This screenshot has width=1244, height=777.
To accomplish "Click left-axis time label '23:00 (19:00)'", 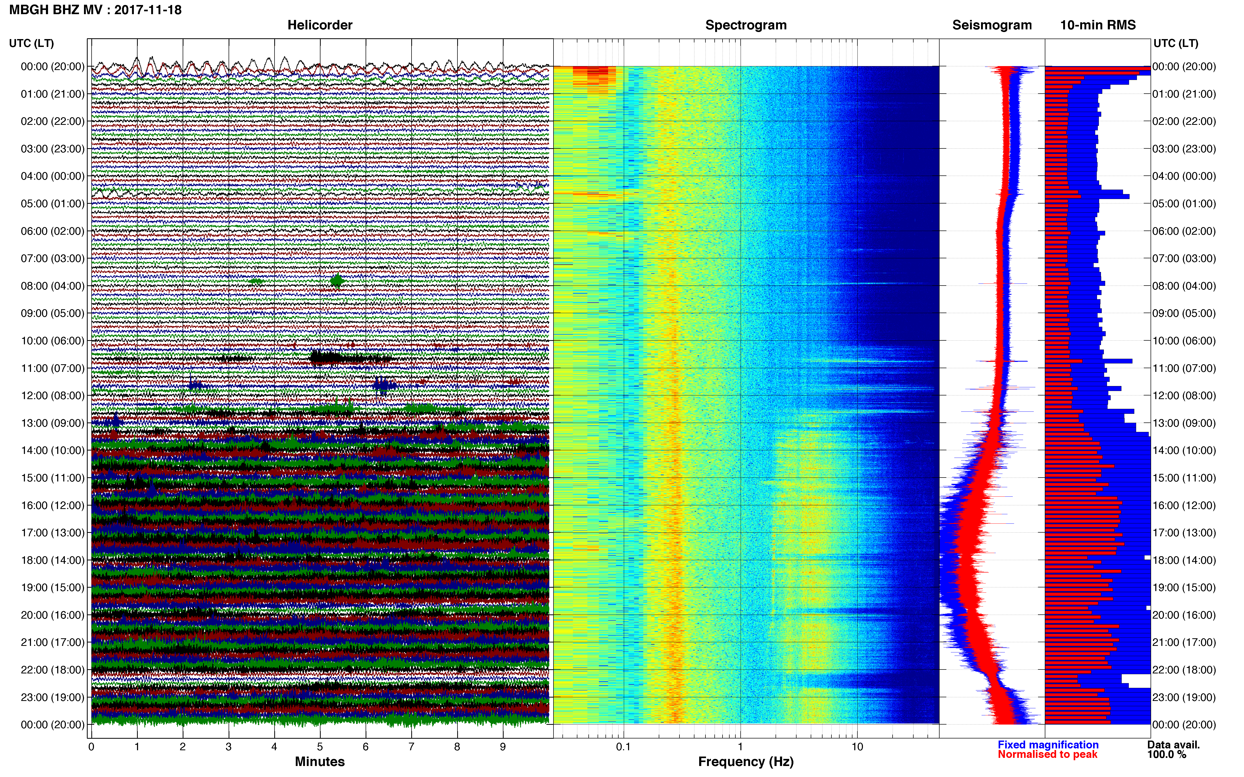I will click(52, 697).
